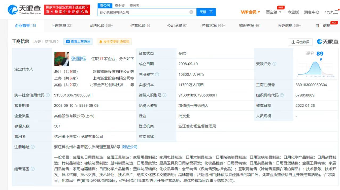340x190 pixels.
Task: Click the 发生变更时通知我 button
Action: 114,42
